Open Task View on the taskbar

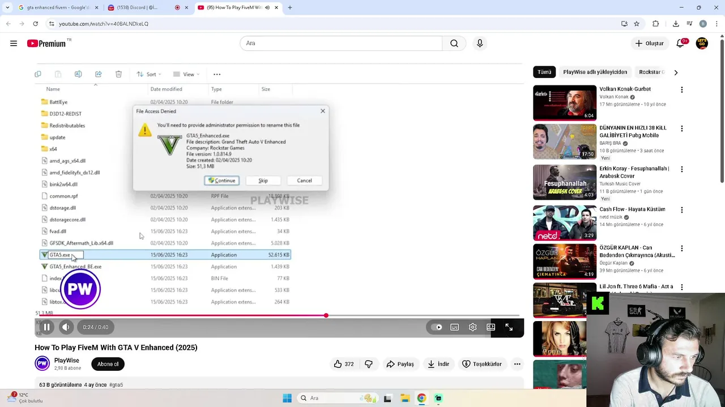387,398
